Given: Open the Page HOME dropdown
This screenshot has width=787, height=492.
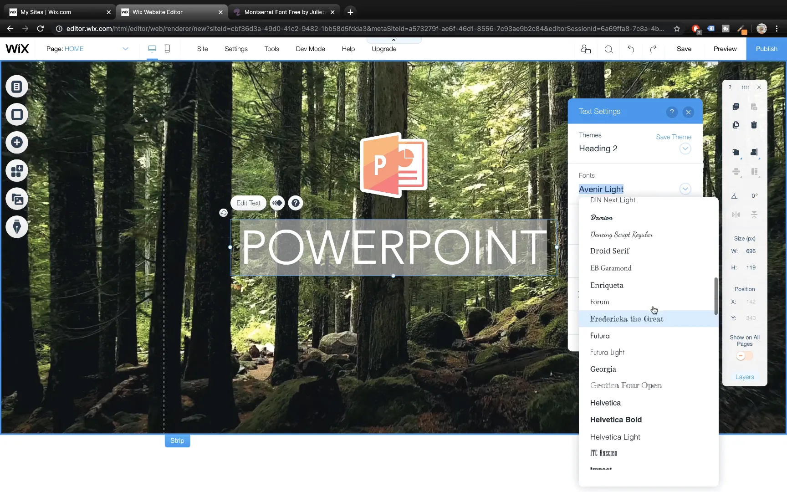Looking at the screenshot, I should pos(125,49).
